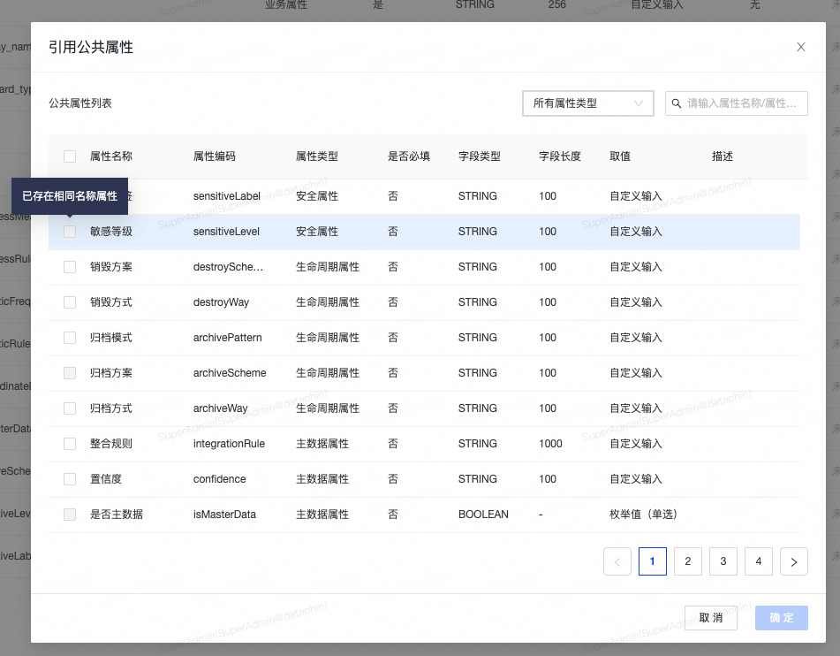Viewport: 840px width, 656px height.
Task: Click the previous page arrow
Action: click(x=617, y=561)
